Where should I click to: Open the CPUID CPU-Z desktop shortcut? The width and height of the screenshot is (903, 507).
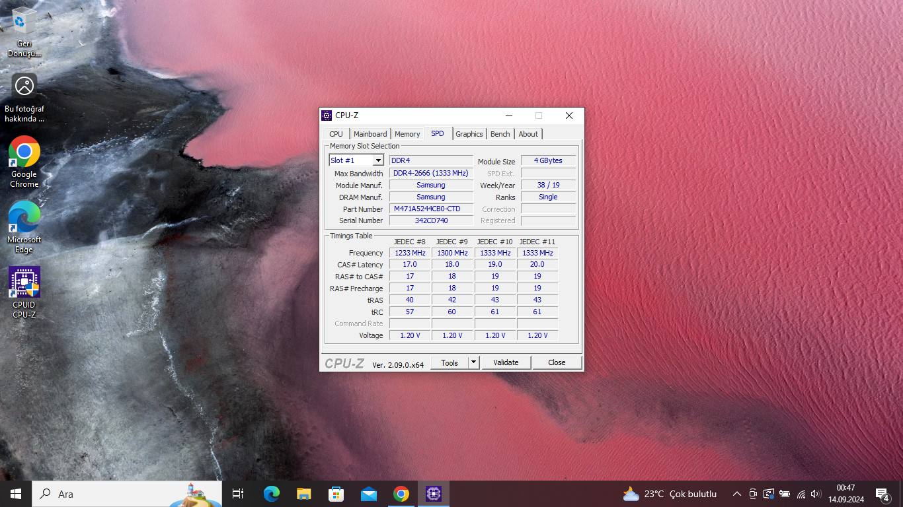tap(24, 284)
